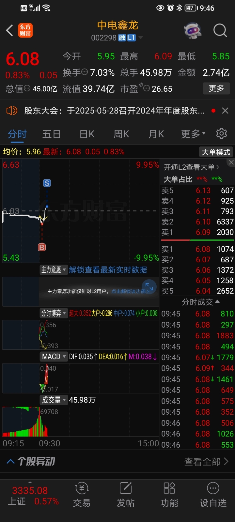Tap the 中电鑫龙 stock title
235x522 pixels.
(117, 25)
